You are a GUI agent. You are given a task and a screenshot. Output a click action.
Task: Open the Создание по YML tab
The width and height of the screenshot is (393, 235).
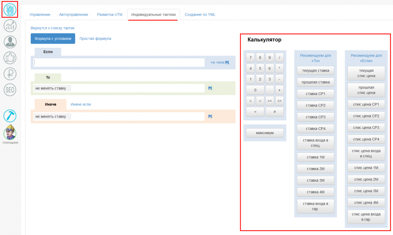pyautogui.click(x=200, y=15)
